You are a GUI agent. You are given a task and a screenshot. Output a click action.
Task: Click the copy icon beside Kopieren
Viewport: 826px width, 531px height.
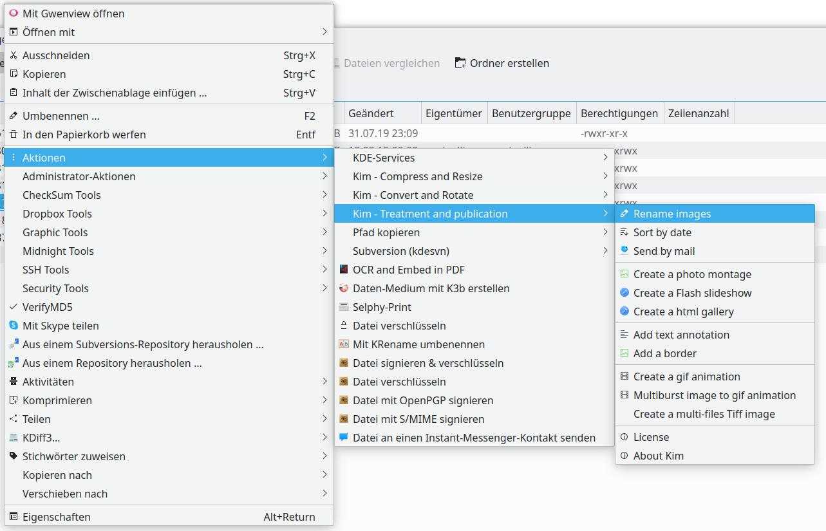tap(14, 74)
